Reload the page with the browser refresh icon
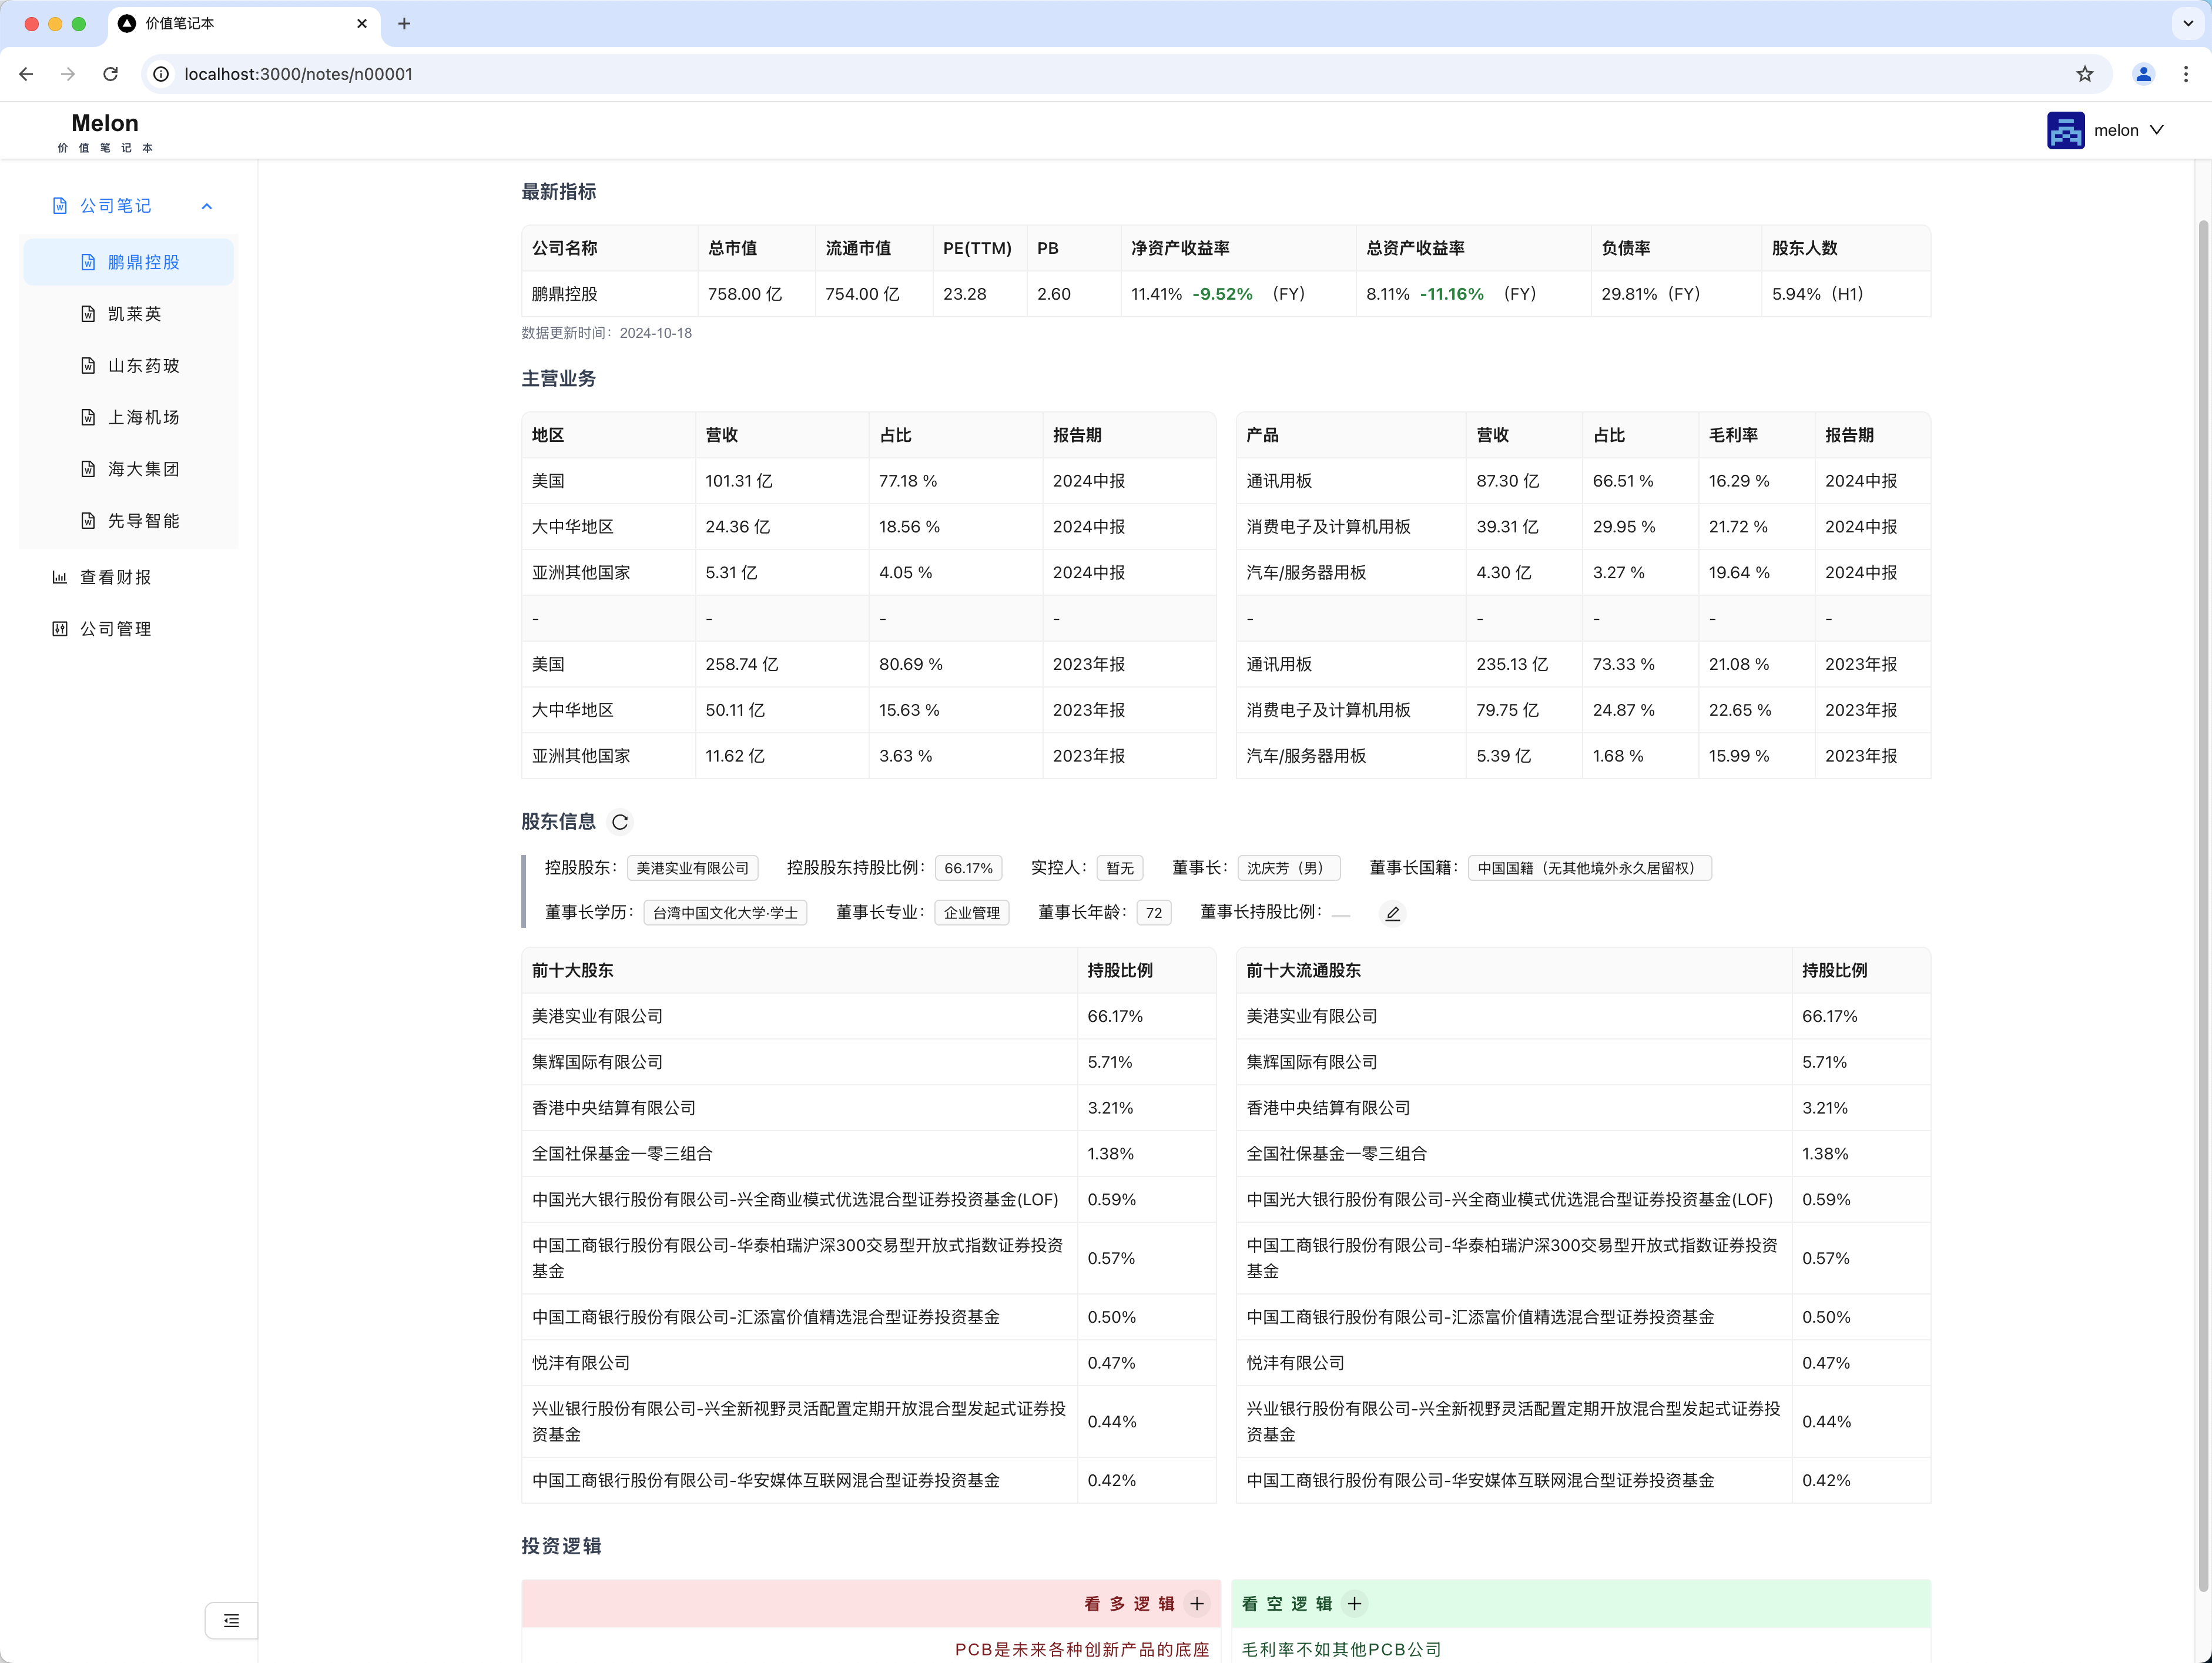 pos(111,74)
